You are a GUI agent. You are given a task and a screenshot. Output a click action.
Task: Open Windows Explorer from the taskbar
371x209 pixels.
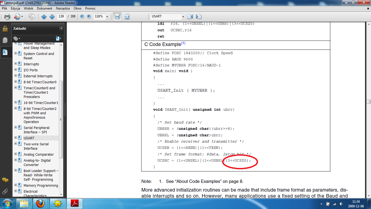[x=24, y=203]
